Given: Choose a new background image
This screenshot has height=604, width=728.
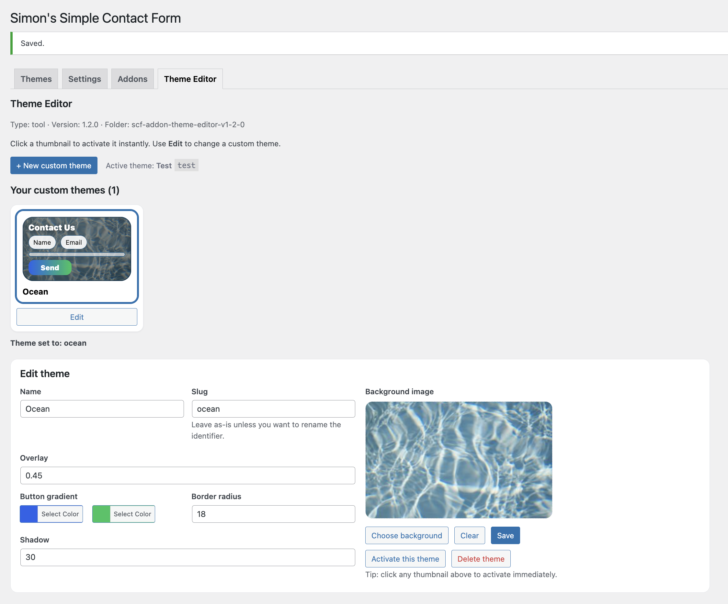Looking at the screenshot, I should pyautogui.click(x=407, y=535).
